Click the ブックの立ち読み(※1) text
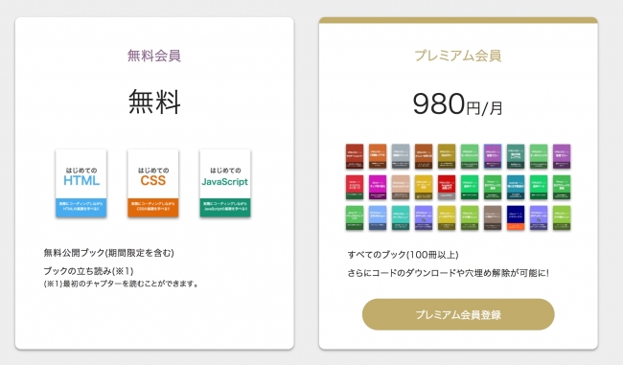Viewport: 623px width, 365px height. coord(88,271)
